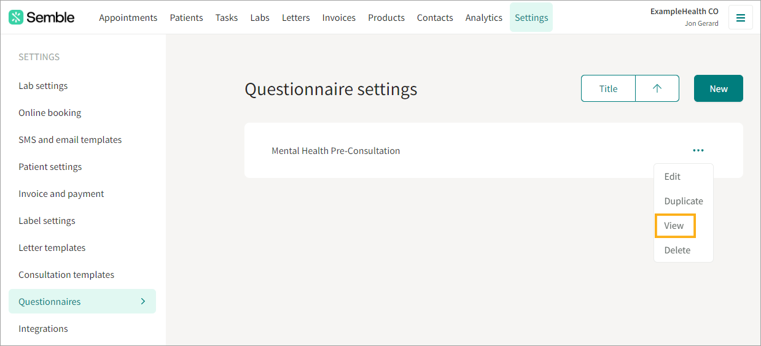This screenshot has height=346, width=761.
Task: Open three-dot menu for Mental Health Pre-Consultation
Action: (698, 150)
